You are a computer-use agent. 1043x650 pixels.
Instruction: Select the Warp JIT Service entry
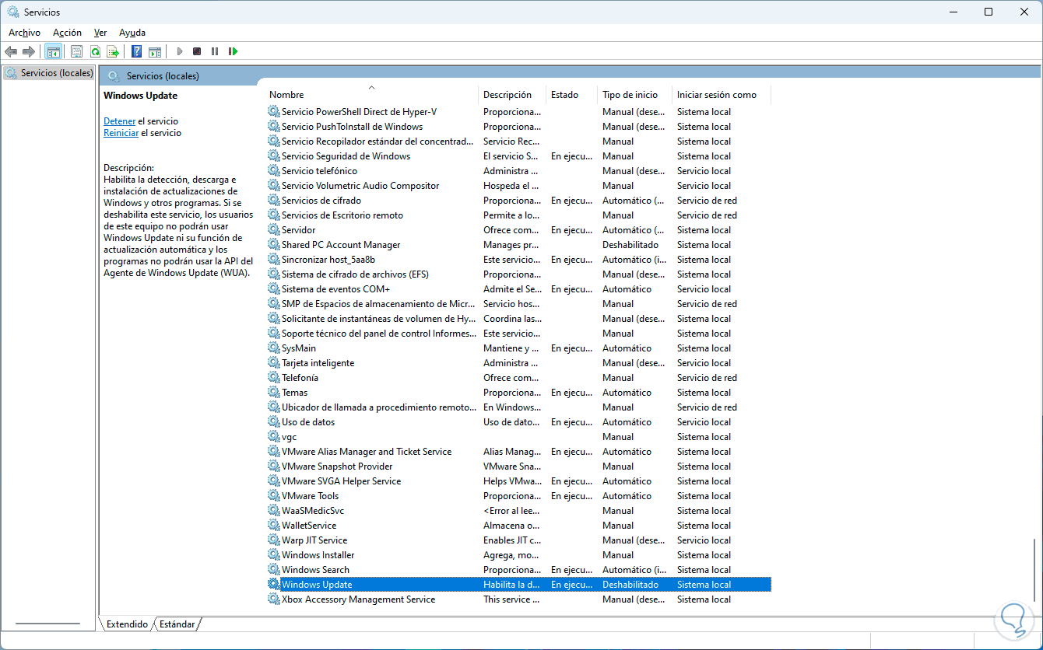pos(314,540)
